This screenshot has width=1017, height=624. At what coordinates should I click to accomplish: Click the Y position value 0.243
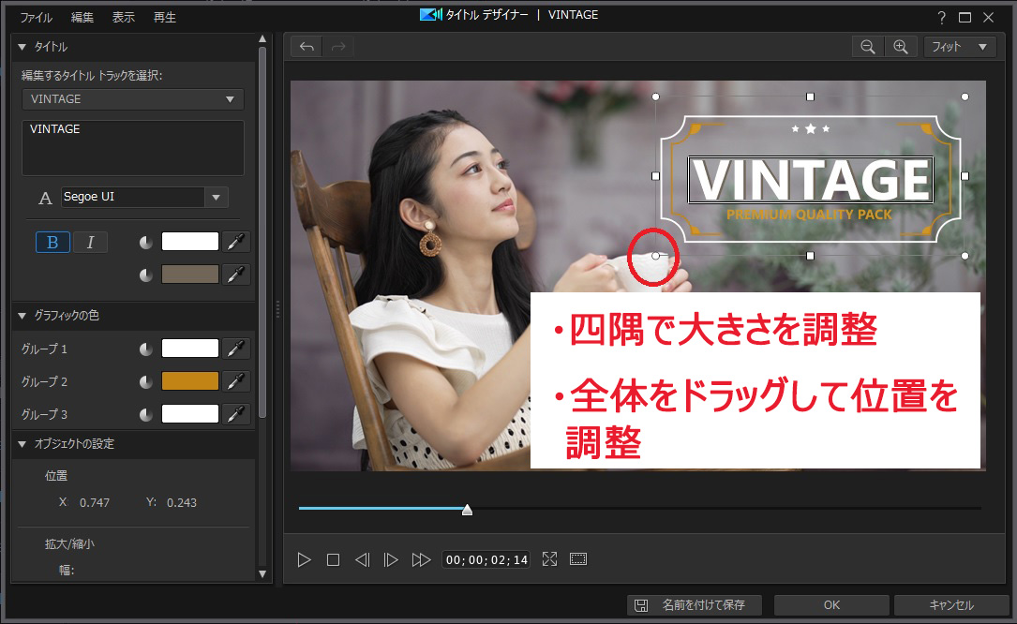tap(182, 503)
